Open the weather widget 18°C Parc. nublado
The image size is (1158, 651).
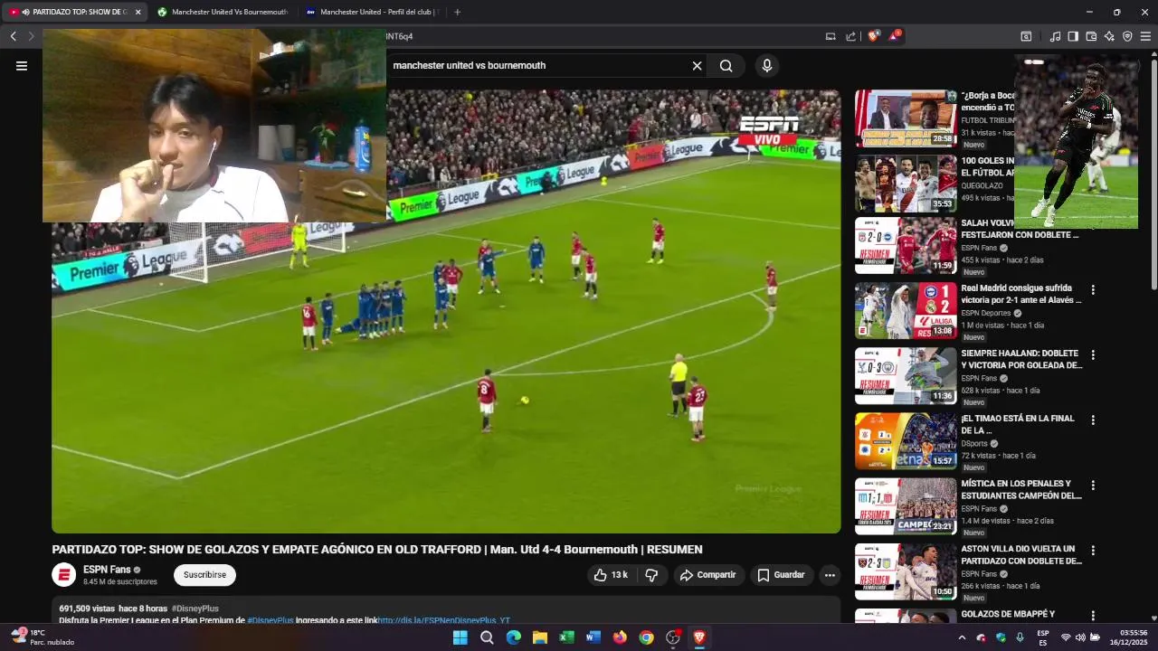point(43,637)
